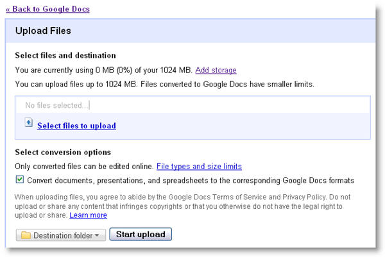Screen dimensions: 385x257
Task: Open the Add storage link
Action: click(216, 70)
